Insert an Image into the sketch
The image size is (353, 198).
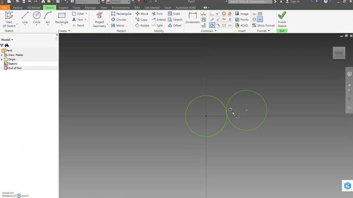pyautogui.click(x=242, y=14)
